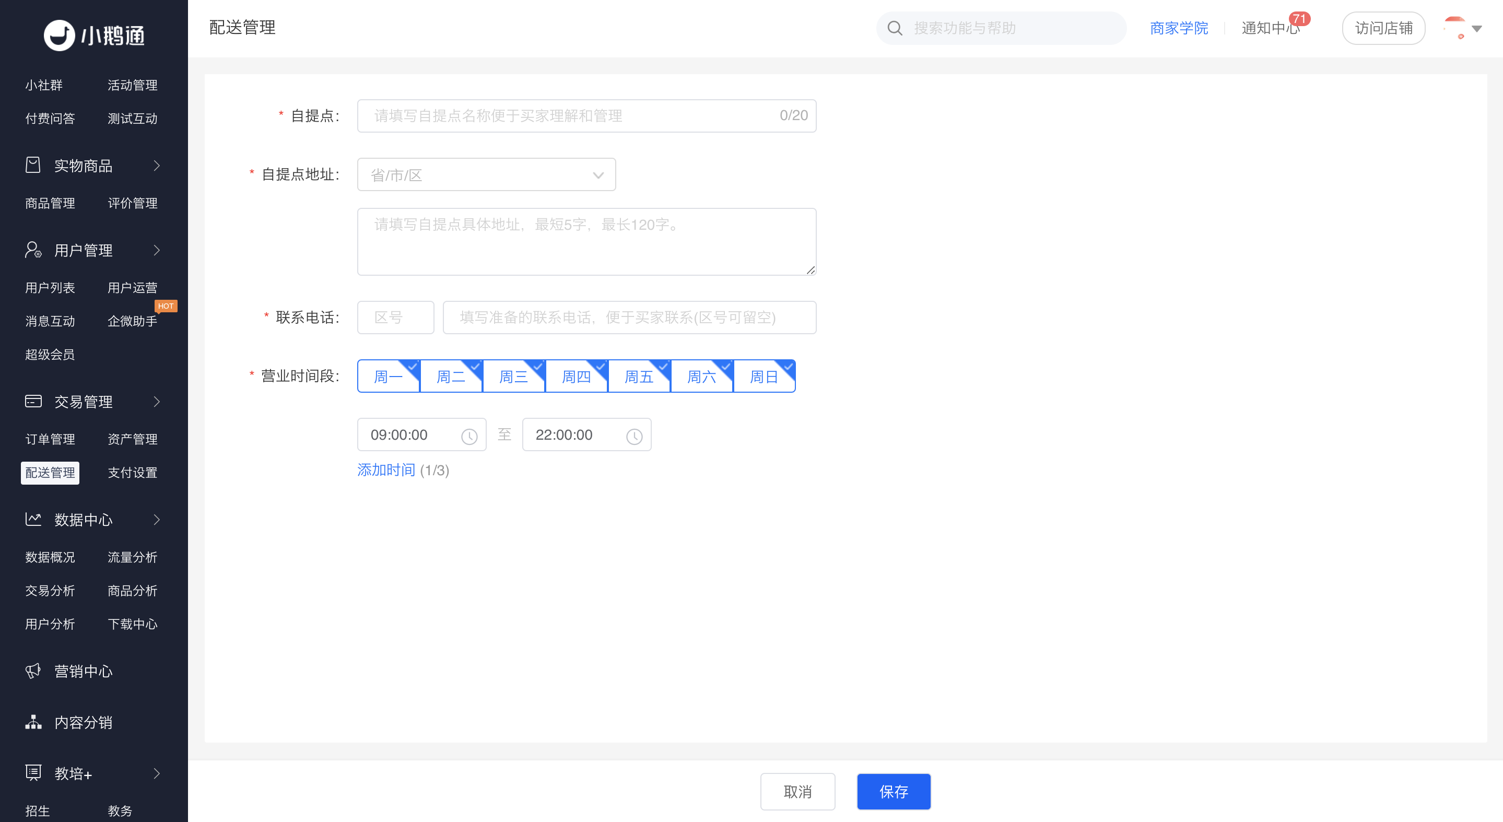The width and height of the screenshot is (1503, 822).
Task: Open 支付设置 sidebar item
Action: coord(133,473)
